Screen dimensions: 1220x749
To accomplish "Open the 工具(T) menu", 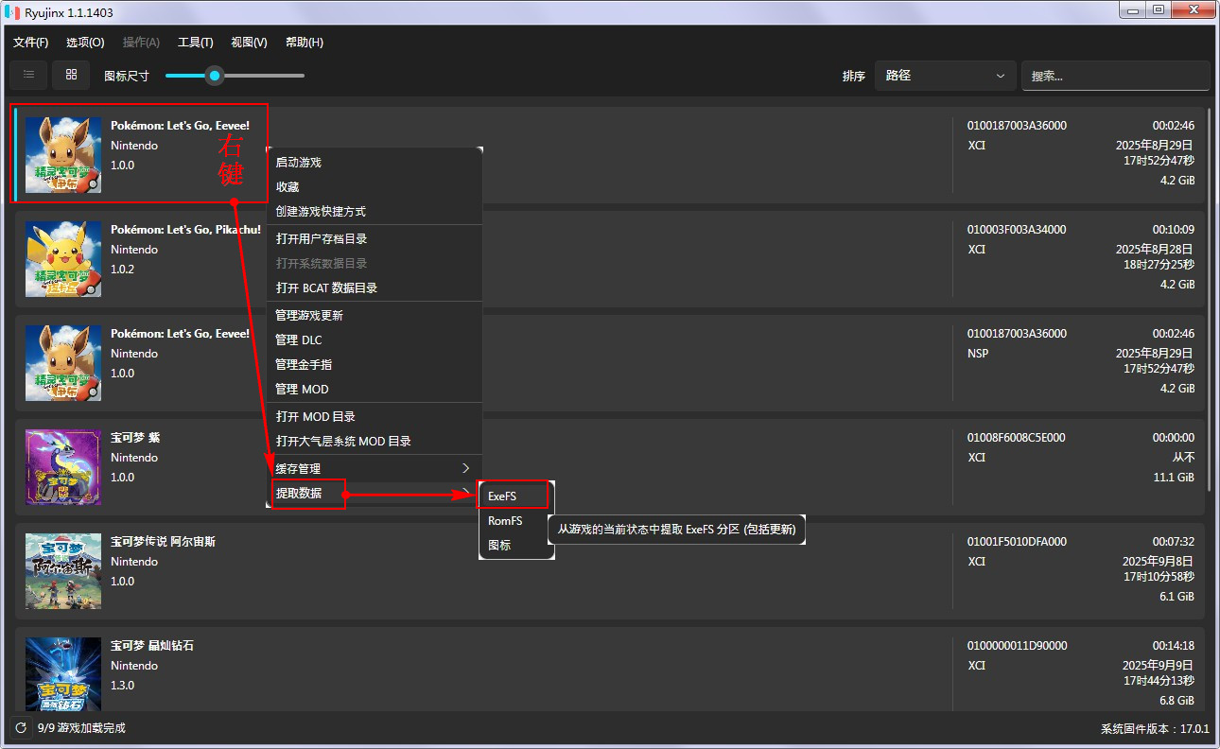I will click(x=195, y=43).
